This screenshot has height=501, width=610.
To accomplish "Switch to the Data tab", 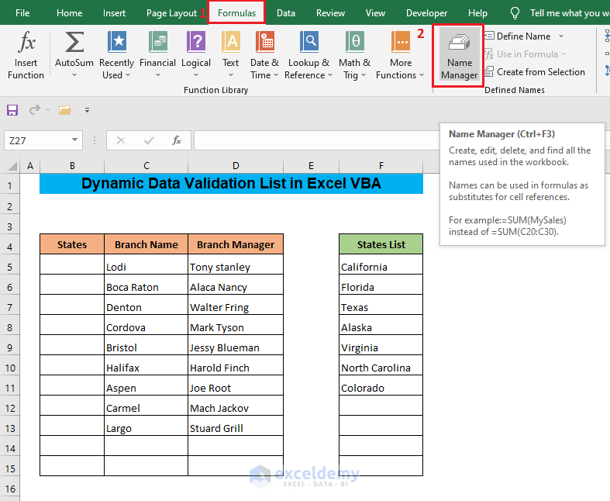I will tap(285, 13).
